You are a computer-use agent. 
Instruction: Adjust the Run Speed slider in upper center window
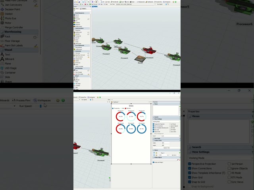click(x=166, y=4)
